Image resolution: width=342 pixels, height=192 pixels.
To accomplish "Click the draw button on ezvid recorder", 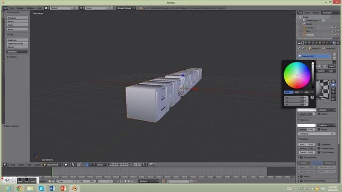I will point(33,180).
